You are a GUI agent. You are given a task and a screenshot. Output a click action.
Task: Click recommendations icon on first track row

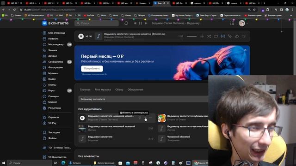[x=140, y=118]
